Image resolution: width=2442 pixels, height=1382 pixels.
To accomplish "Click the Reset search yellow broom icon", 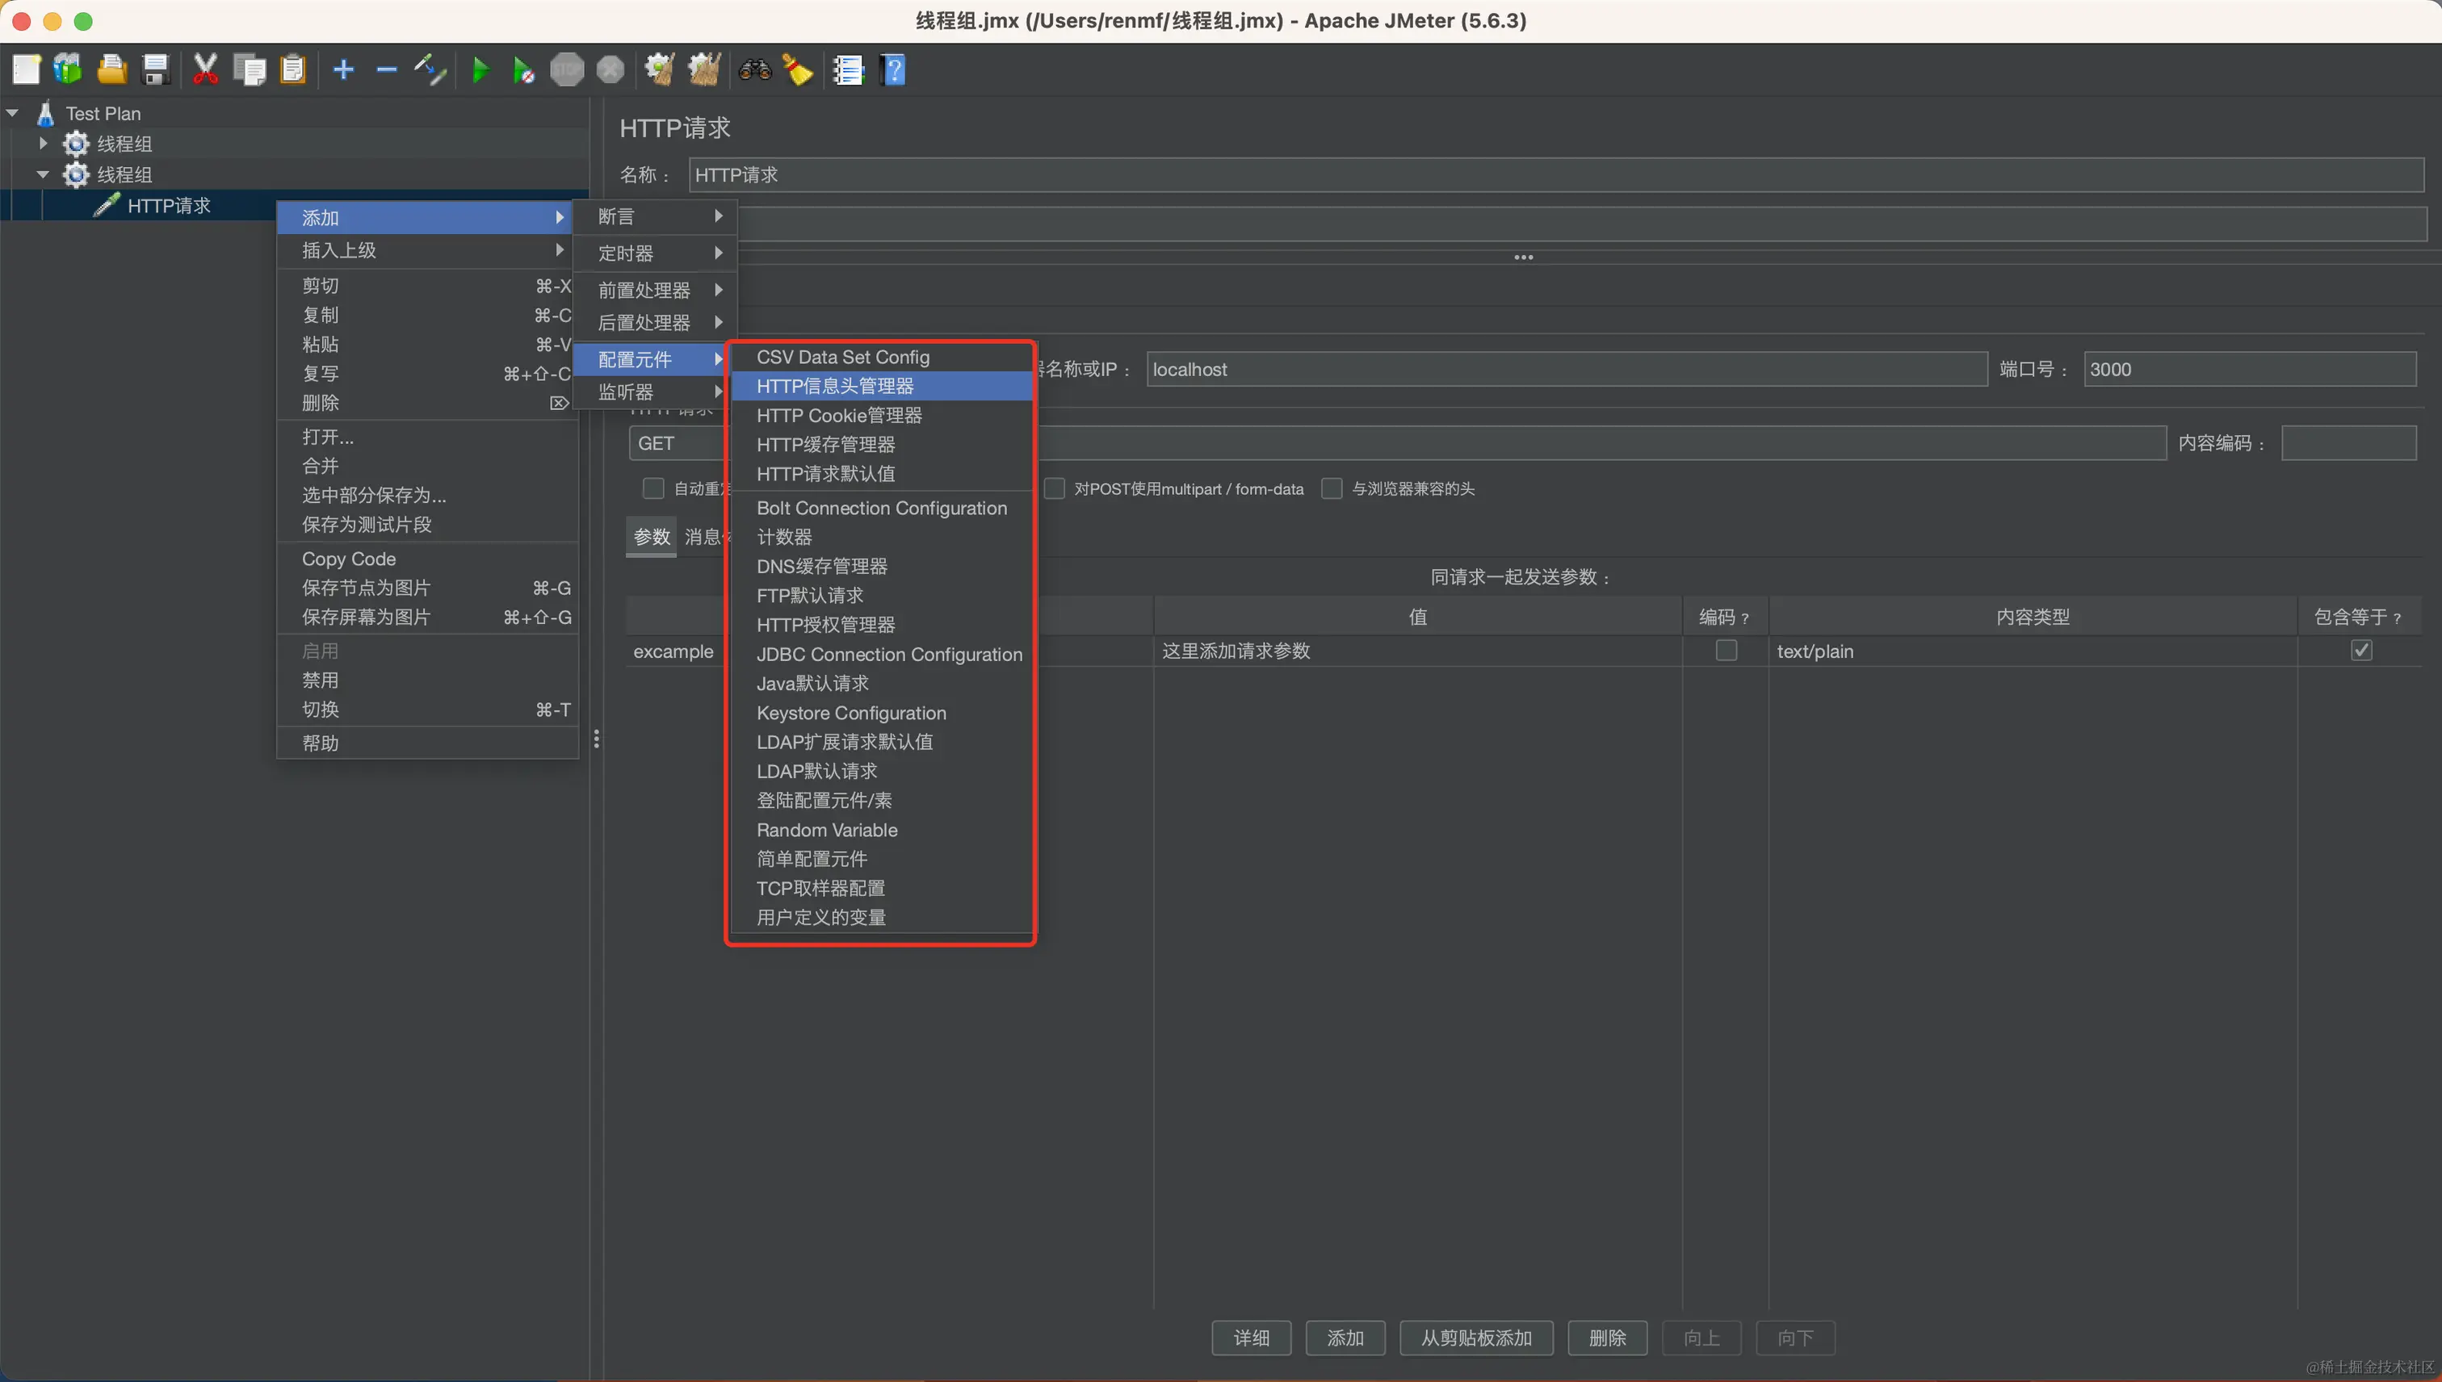I will click(798, 69).
